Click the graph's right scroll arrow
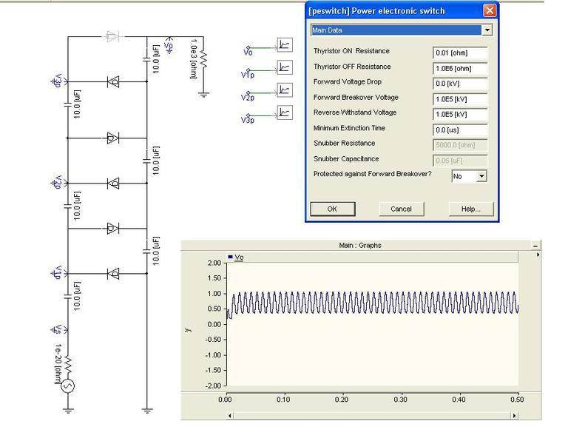The height and width of the screenshot is (444, 568). pos(515,415)
